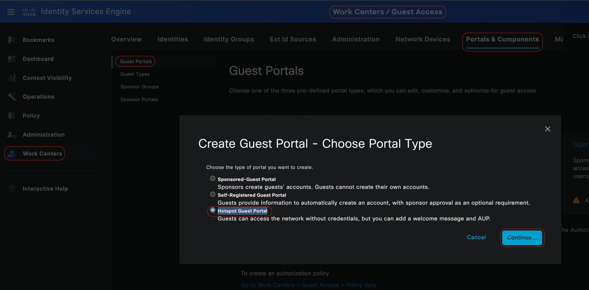Open the Work Centers to Policy Sets link
The height and width of the screenshot is (290, 589).
click(x=308, y=285)
